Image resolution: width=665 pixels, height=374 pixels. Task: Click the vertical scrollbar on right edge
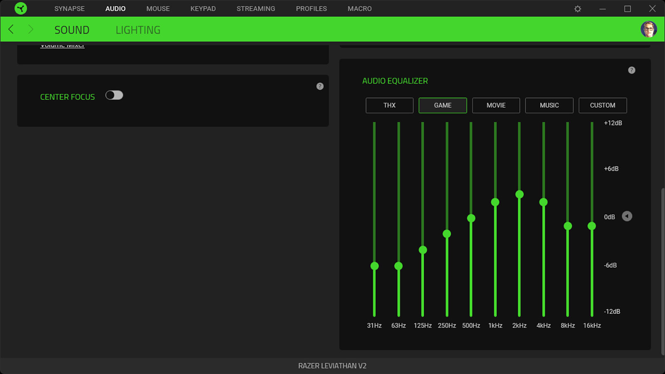(x=663, y=271)
